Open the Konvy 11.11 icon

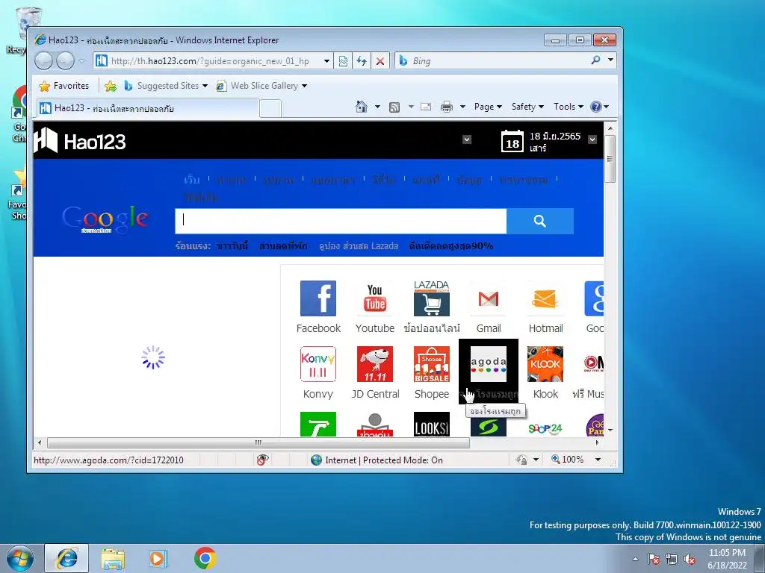[x=318, y=364]
